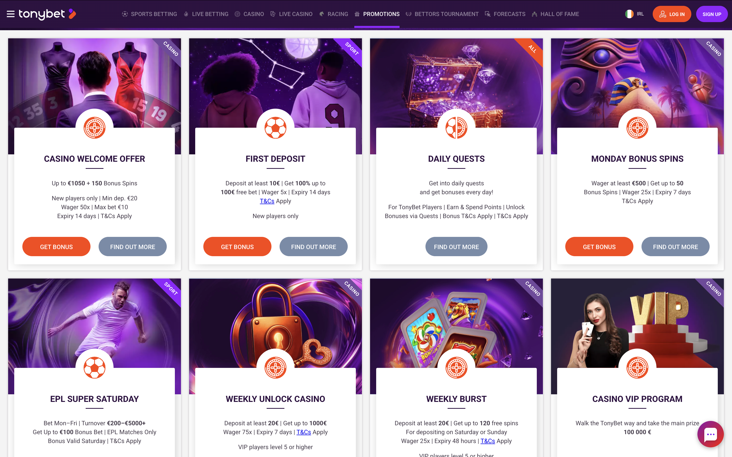
Task: Open the live chat bubble icon
Action: pyautogui.click(x=711, y=434)
